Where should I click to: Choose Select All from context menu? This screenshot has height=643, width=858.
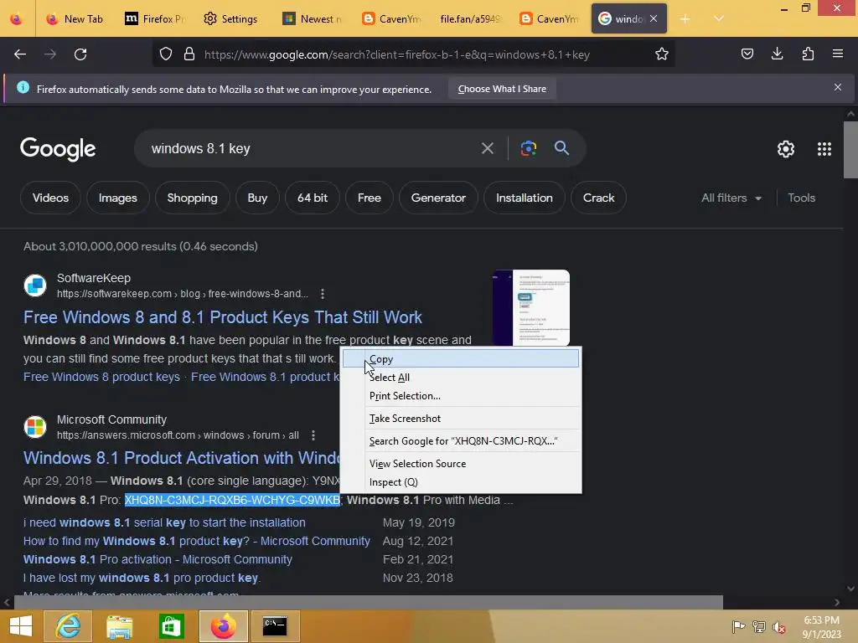[x=461, y=378]
